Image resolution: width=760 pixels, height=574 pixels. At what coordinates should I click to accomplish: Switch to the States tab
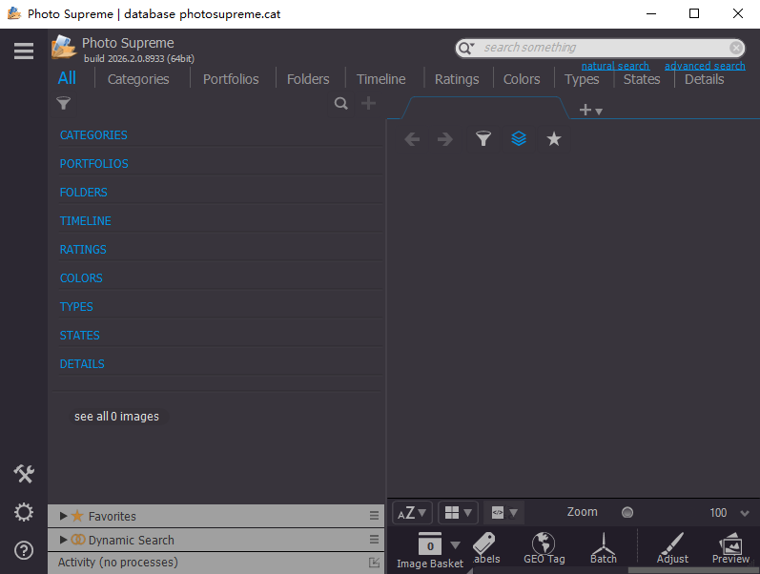642,79
